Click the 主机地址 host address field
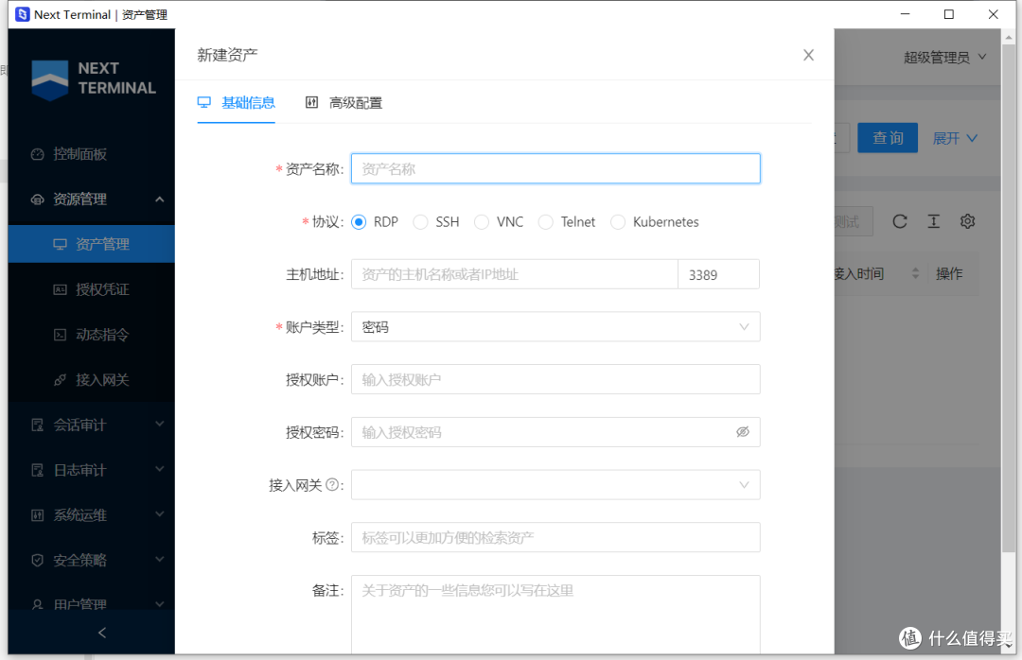This screenshot has width=1022, height=660. click(514, 274)
